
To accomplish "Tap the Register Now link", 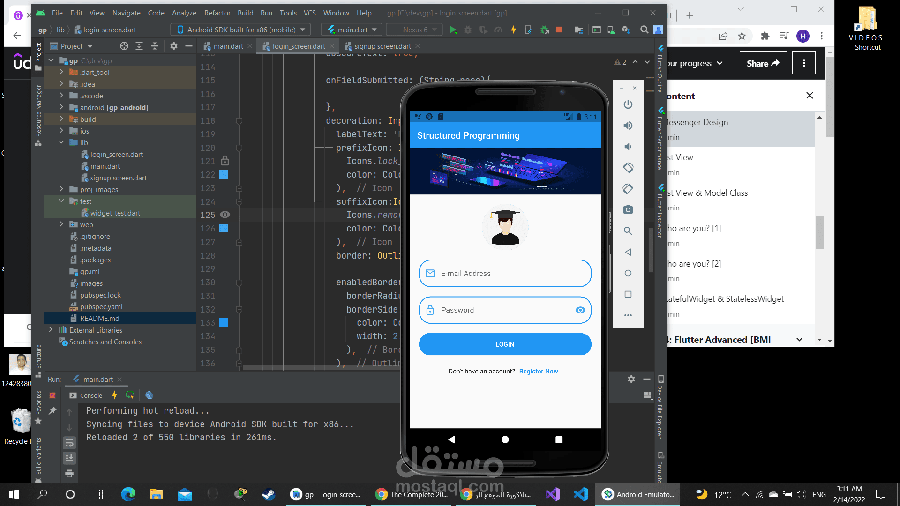I will point(539,371).
